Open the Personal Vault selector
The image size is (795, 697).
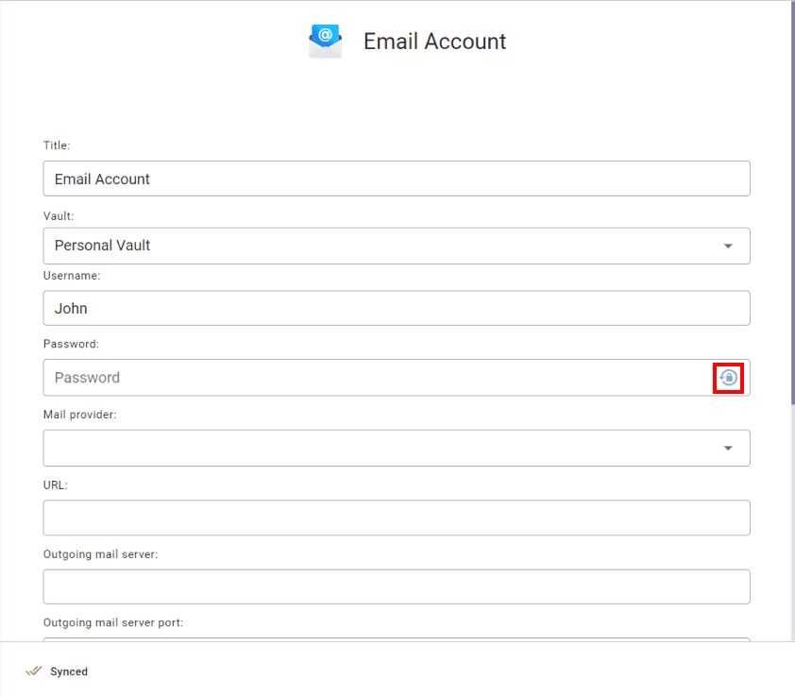tap(397, 245)
